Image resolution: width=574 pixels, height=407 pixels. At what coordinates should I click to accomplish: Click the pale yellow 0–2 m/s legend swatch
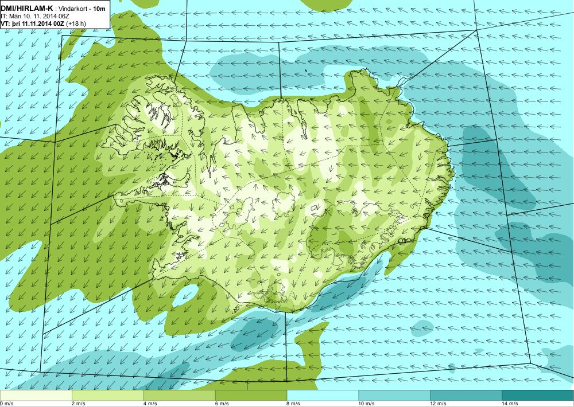(36, 396)
